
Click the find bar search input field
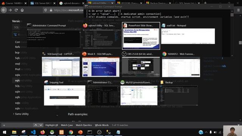(x=17, y=125)
